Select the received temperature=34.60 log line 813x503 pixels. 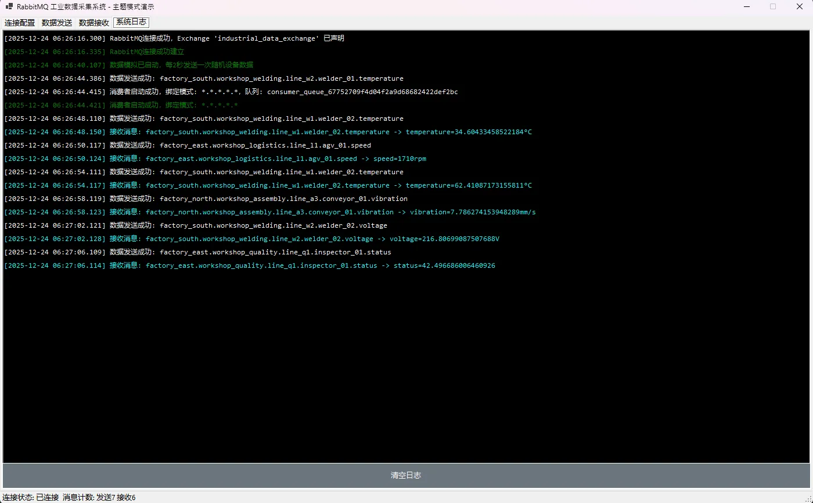pyautogui.click(x=268, y=132)
